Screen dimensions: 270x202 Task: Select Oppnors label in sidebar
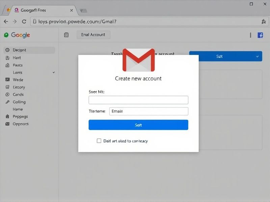point(21,124)
